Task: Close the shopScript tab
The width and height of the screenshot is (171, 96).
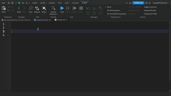Action: [x=67, y=20]
